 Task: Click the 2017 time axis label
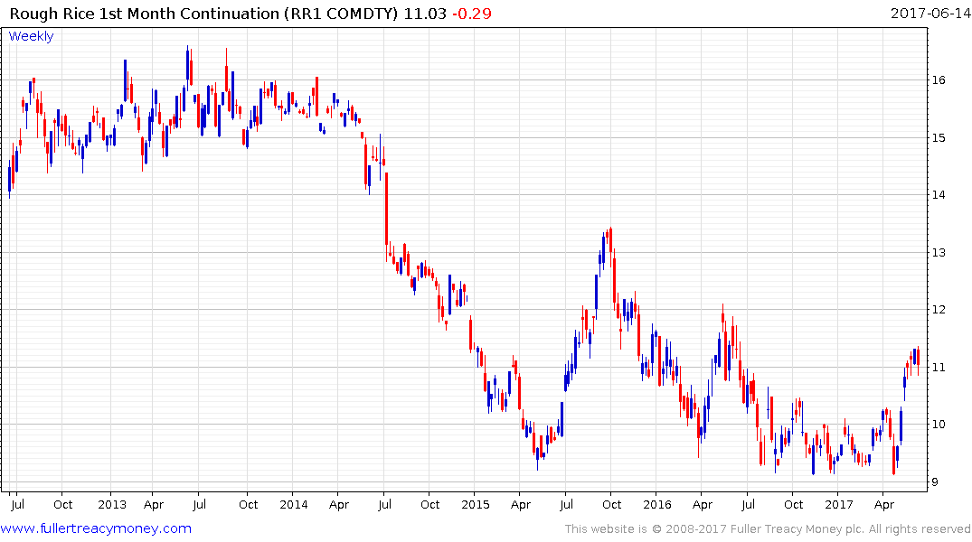839,504
